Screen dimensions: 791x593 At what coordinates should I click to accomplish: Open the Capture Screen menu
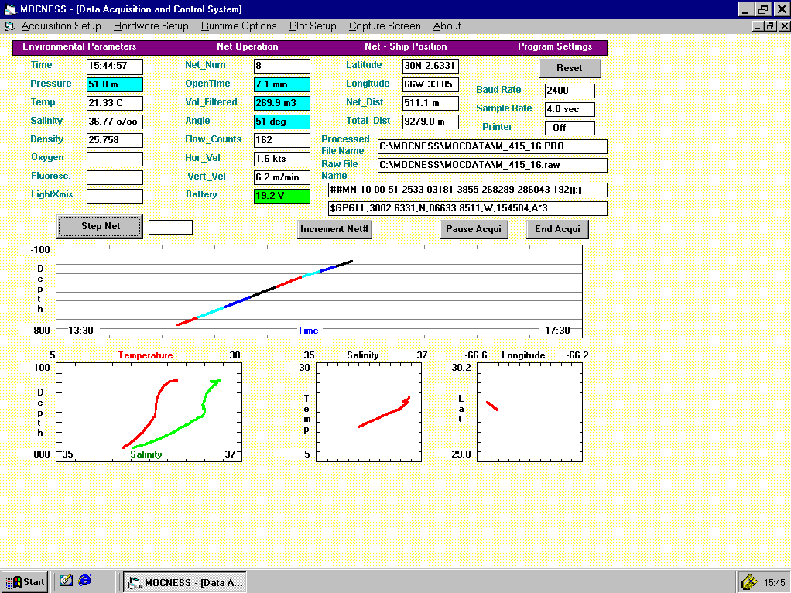coord(385,26)
